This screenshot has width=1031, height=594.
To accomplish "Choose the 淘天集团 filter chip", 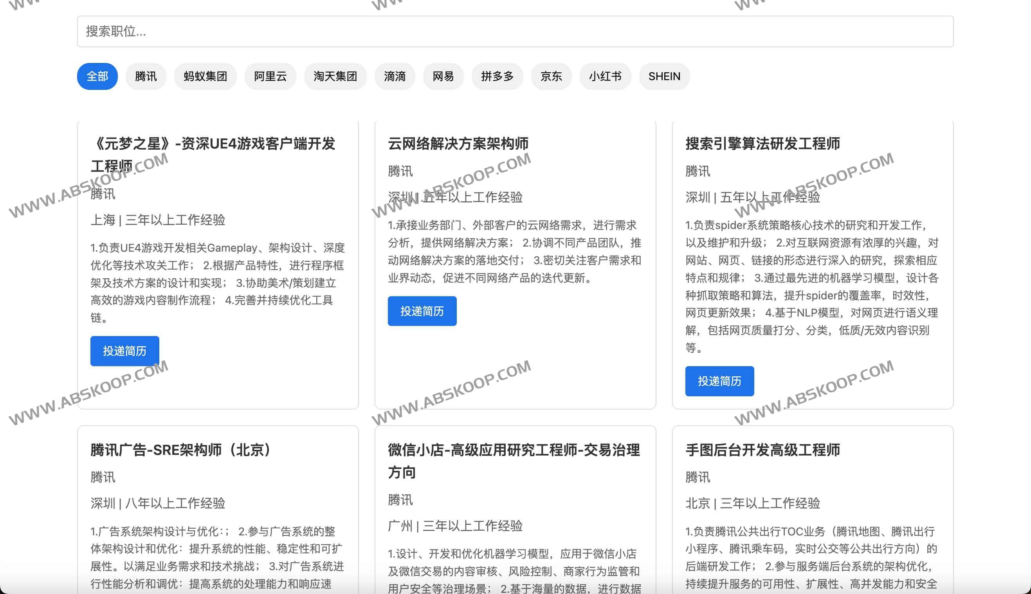I will coord(335,76).
